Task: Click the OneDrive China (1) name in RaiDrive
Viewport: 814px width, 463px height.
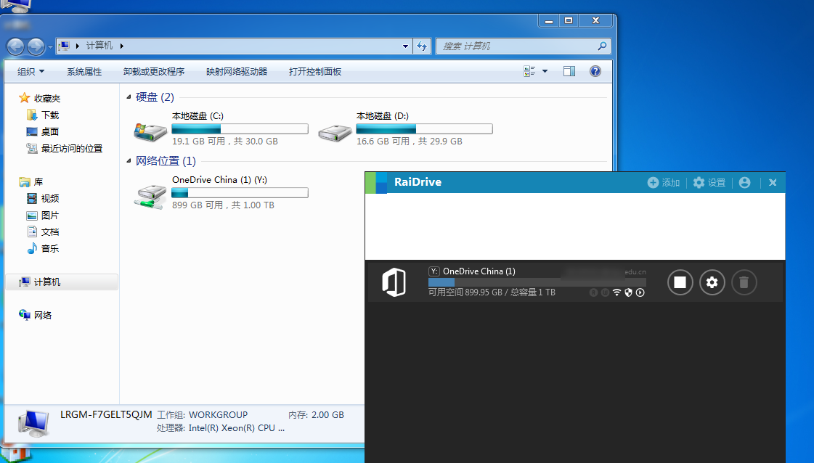Action: click(479, 271)
